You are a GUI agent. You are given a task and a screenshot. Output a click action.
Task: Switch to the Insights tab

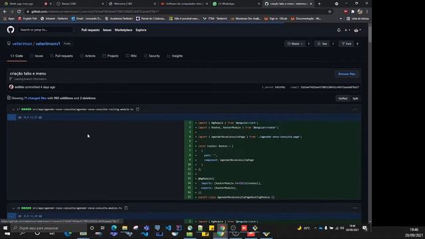click(175, 56)
